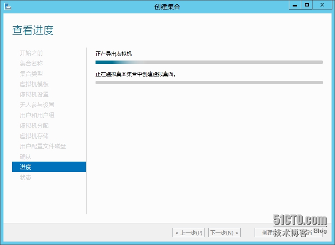The width and height of the screenshot is (335, 245).
Task: Select the 集合类型 step
Action: [x=32, y=74]
